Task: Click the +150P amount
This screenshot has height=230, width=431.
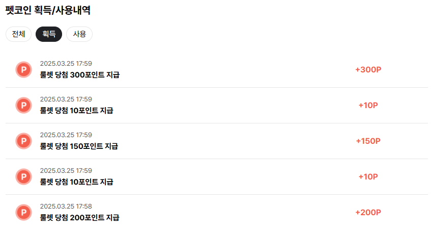Action: click(x=368, y=141)
